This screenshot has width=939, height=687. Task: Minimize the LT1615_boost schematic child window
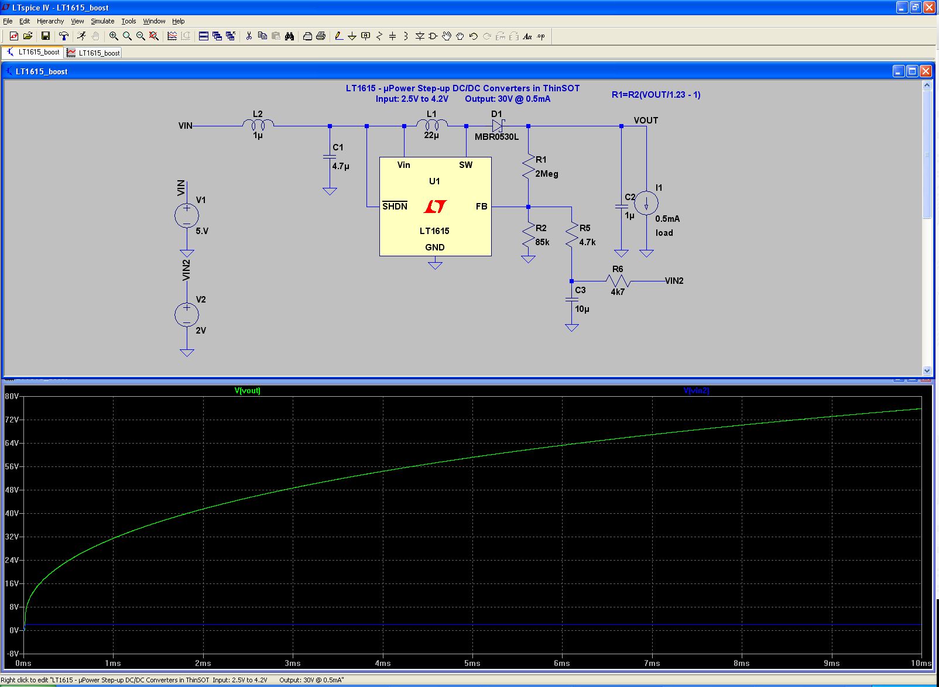899,71
